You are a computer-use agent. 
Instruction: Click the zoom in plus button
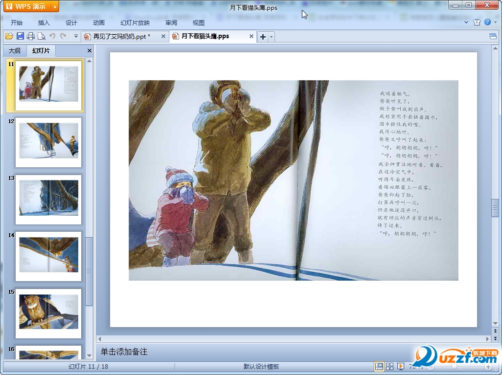pyautogui.click(x=488, y=367)
